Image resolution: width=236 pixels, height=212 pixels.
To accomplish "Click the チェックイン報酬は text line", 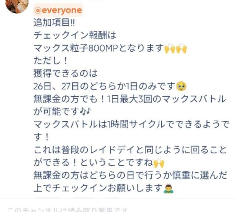I will point(75,36).
